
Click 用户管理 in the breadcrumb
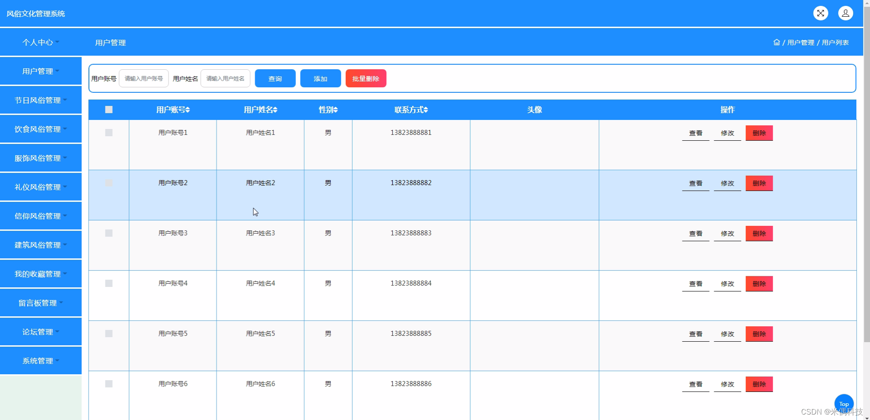(801, 43)
